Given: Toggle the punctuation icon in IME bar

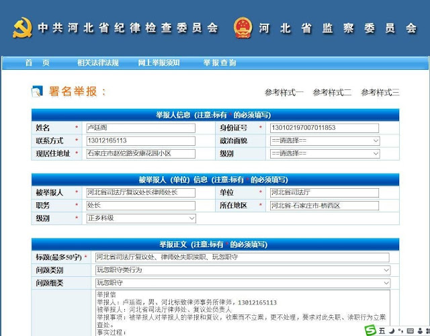Looking at the screenshot, I should [x=400, y=330].
